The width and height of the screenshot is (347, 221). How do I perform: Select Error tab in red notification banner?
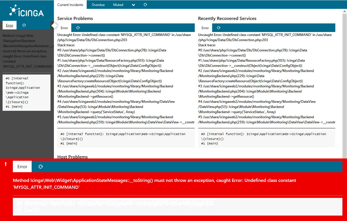[22, 166]
